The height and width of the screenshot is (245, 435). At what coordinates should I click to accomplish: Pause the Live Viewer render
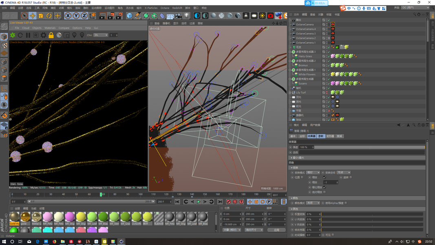(28, 35)
